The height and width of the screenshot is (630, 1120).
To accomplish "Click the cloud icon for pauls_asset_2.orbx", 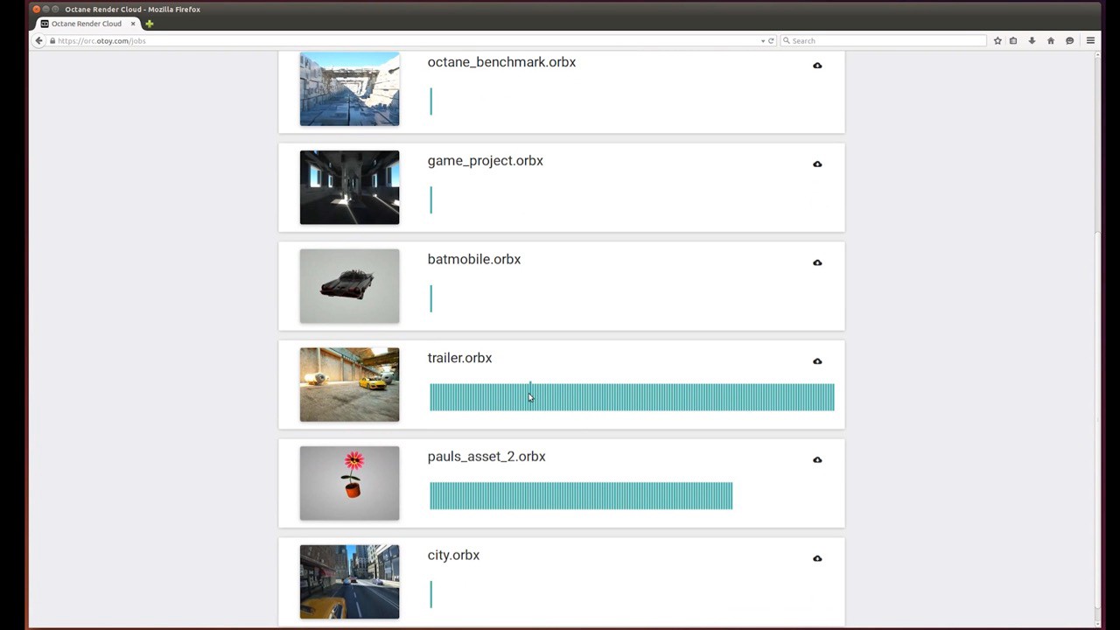I will (817, 460).
